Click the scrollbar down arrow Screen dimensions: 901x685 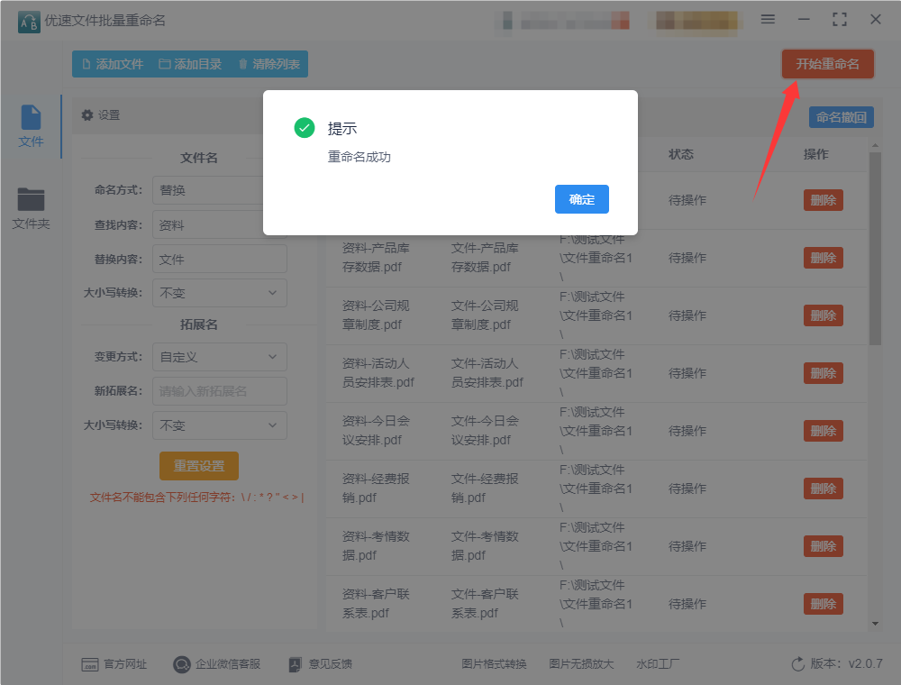[875, 624]
